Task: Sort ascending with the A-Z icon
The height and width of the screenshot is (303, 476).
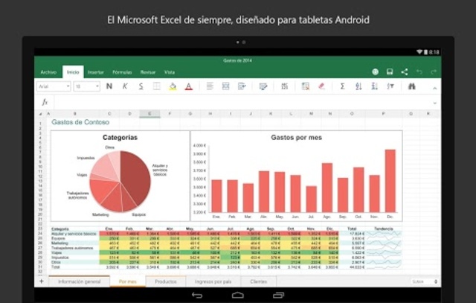Action: tap(358, 86)
